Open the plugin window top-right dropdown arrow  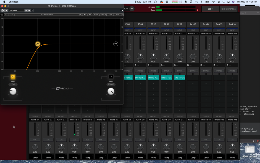click(x=122, y=10)
